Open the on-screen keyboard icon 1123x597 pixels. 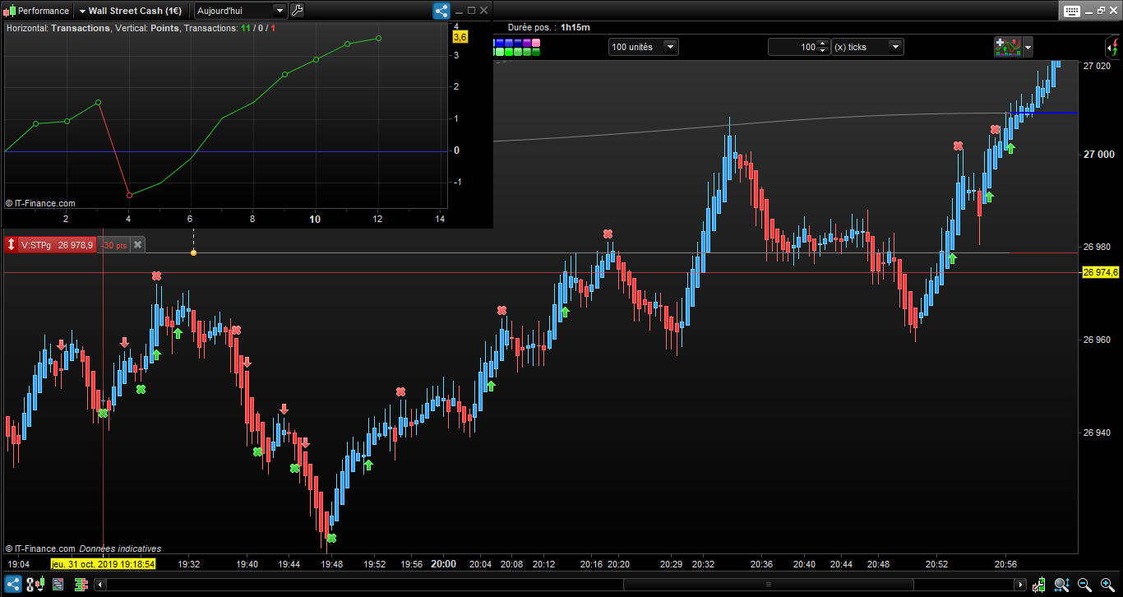pos(1072,11)
